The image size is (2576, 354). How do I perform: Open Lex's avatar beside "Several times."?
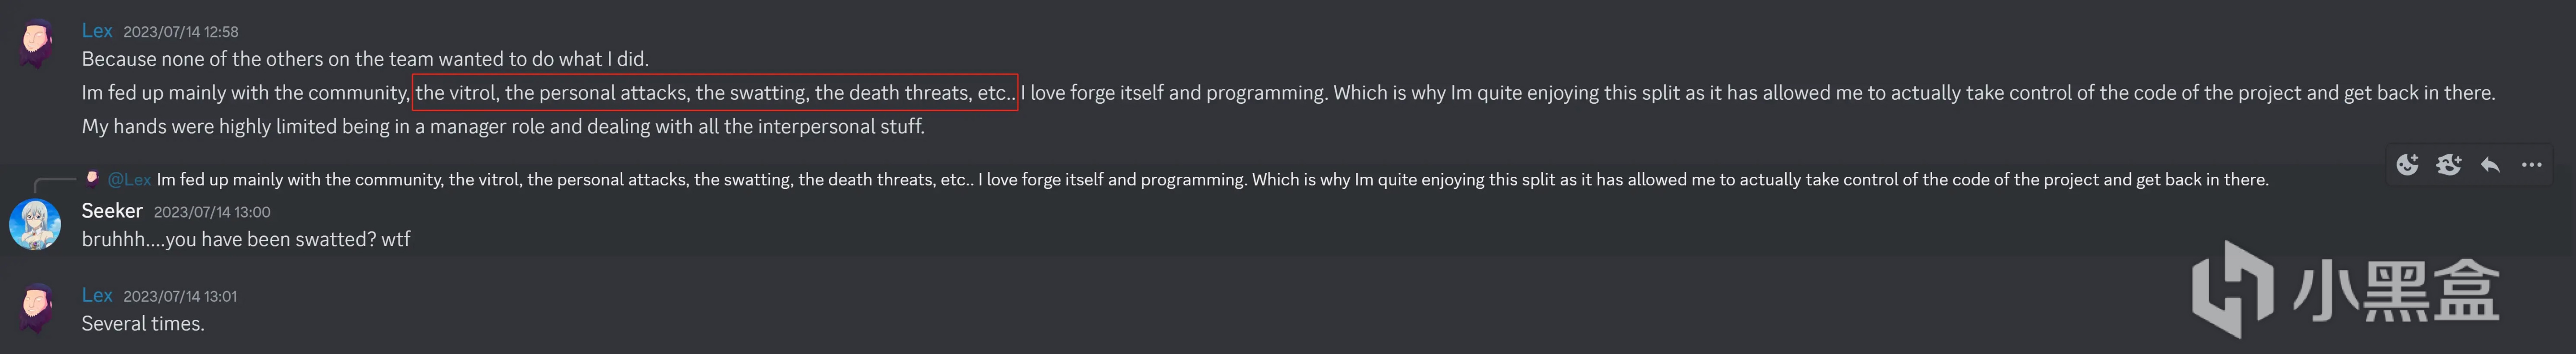(36, 309)
